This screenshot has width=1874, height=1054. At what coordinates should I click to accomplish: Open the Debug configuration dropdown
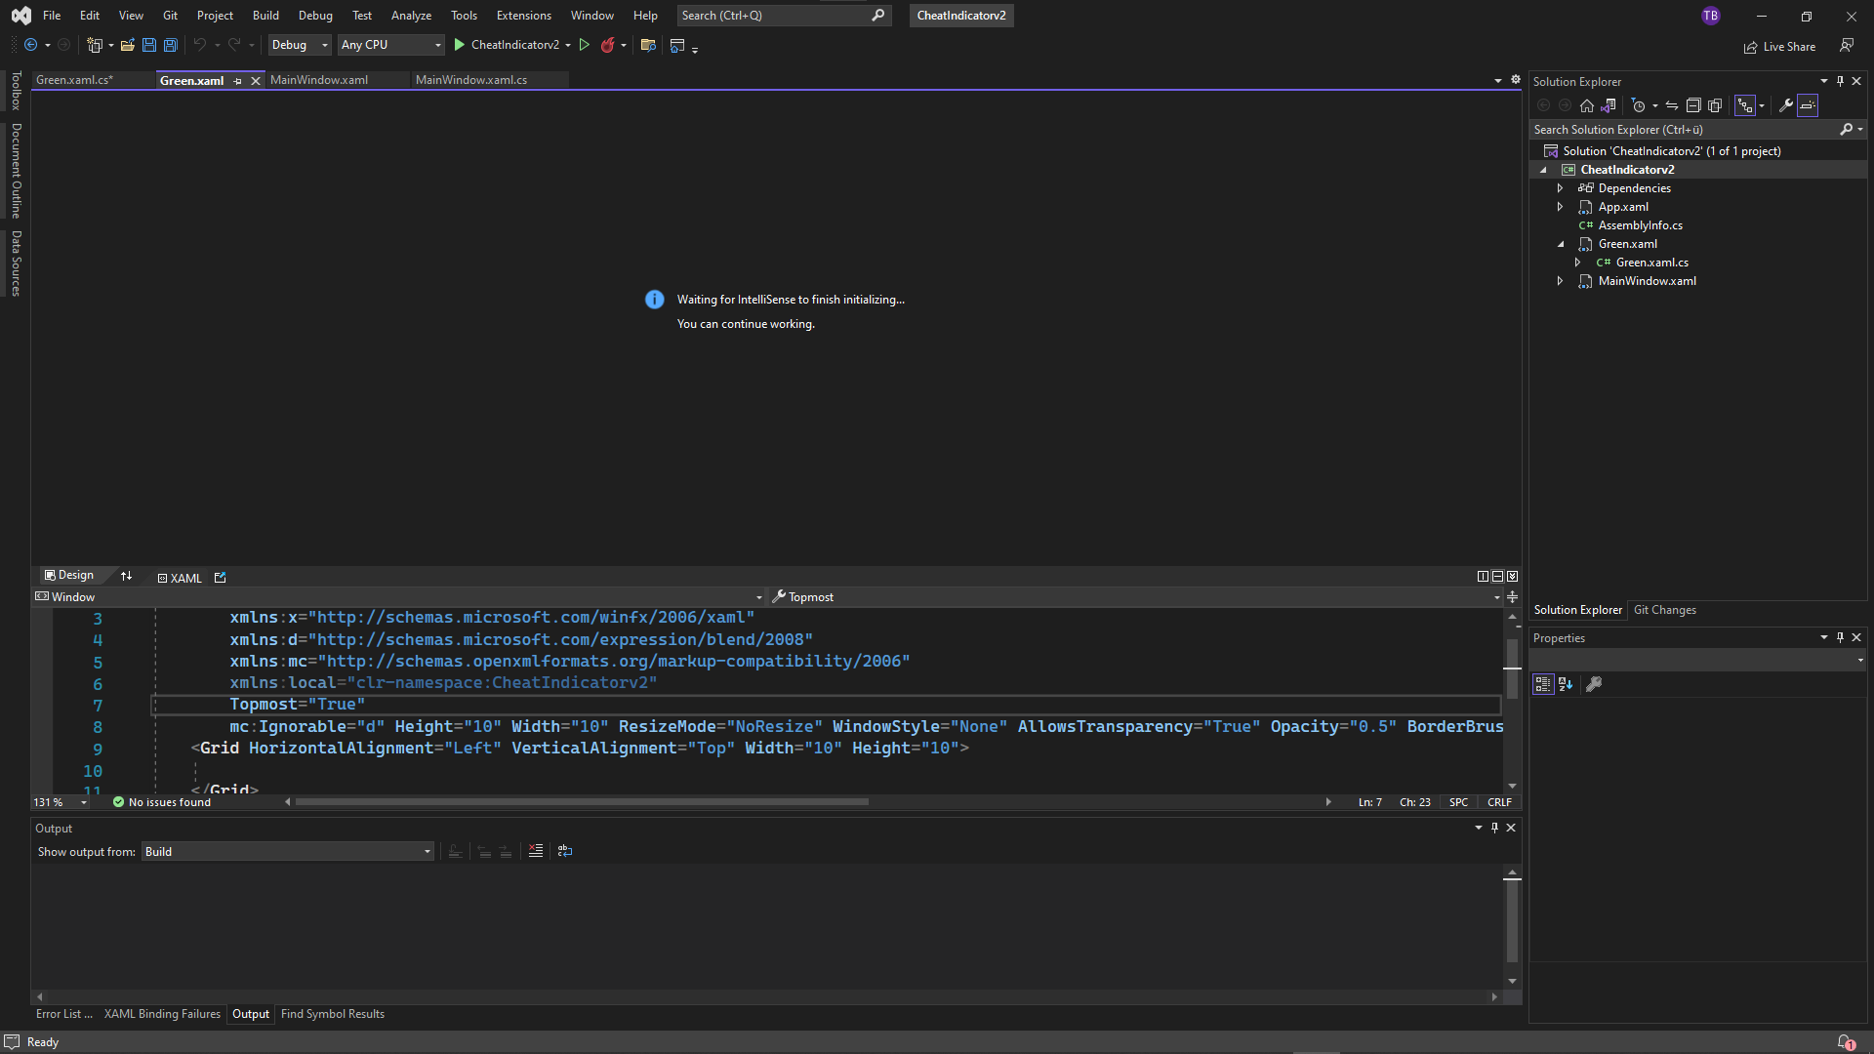300,45
